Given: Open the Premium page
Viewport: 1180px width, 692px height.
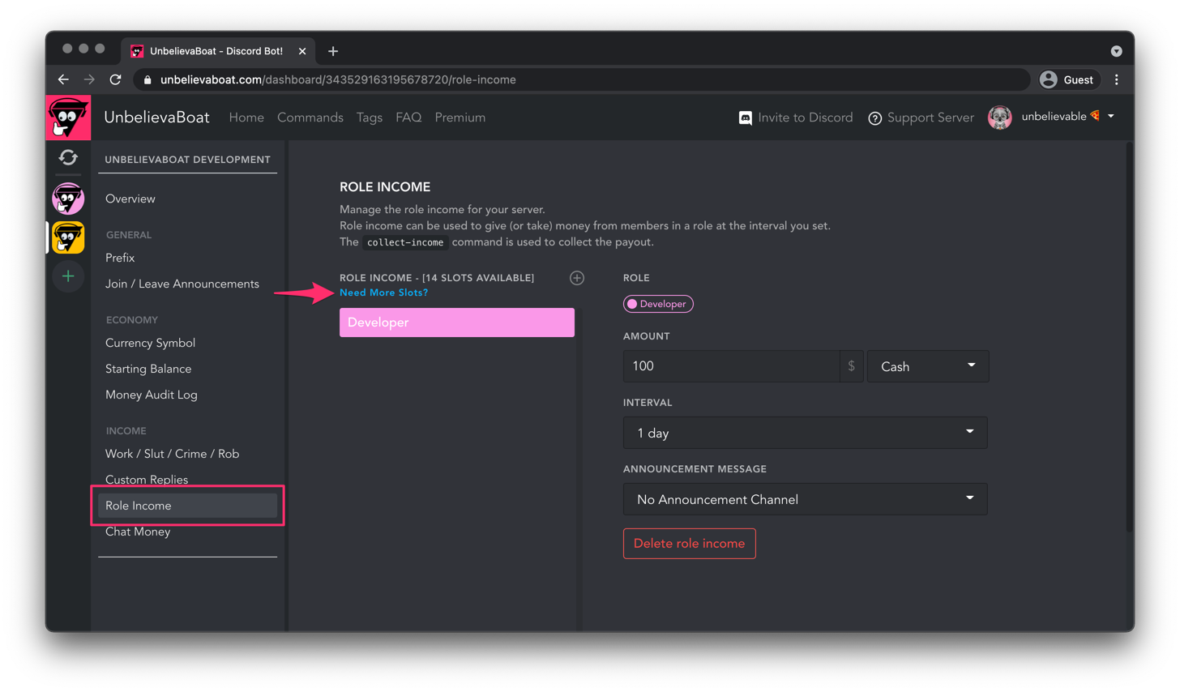Looking at the screenshot, I should (x=460, y=117).
